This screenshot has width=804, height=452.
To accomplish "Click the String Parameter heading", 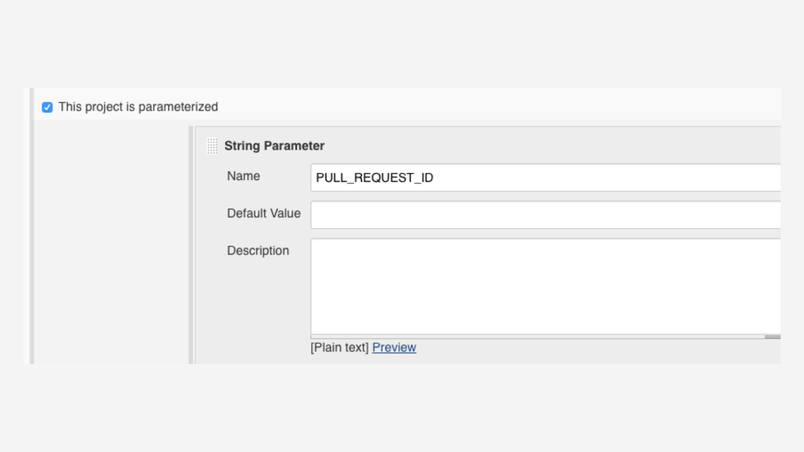I will pyautogui.click(x=274, y=146).
